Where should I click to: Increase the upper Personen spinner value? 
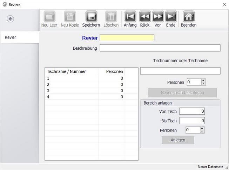[203, 80]
